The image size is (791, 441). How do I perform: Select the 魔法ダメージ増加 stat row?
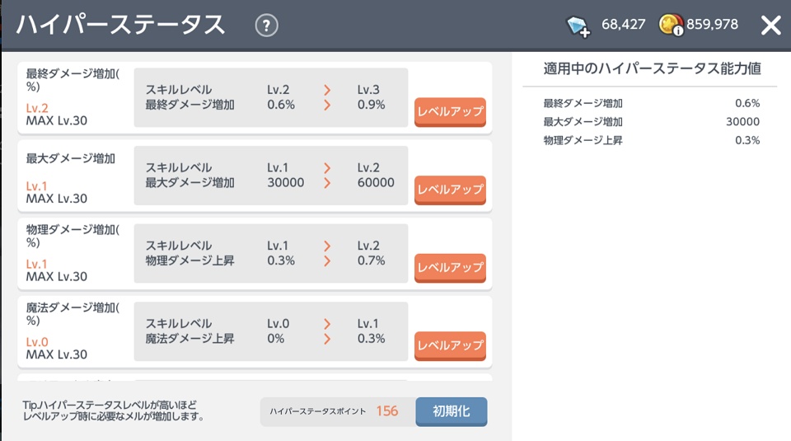click(74, 332)
